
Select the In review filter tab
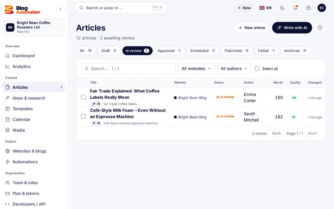137,51
